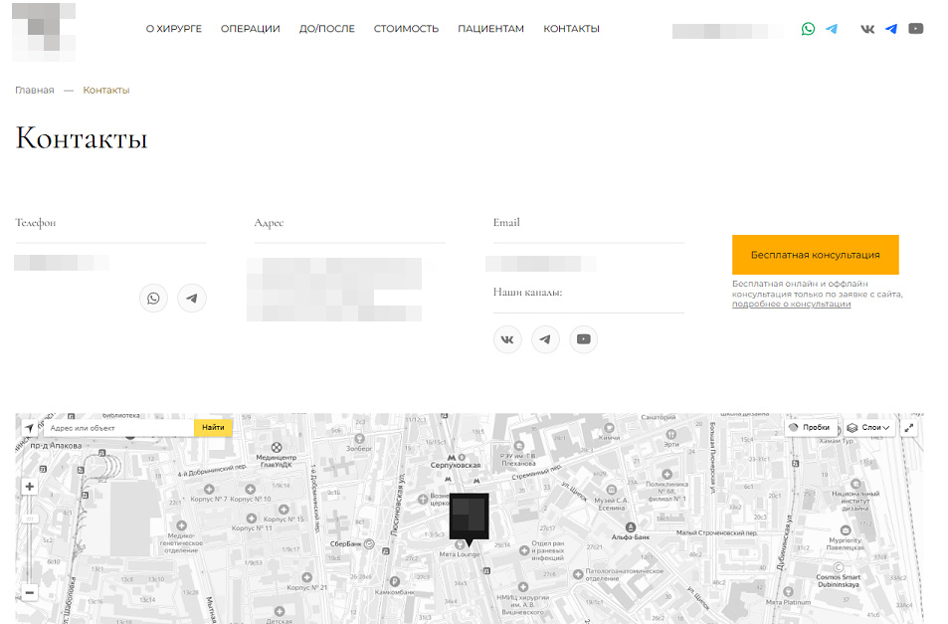Select Камкомбанк parking map icon
Image resolution: width=948 pixels, height=624 pixels.
coord(395,581)
